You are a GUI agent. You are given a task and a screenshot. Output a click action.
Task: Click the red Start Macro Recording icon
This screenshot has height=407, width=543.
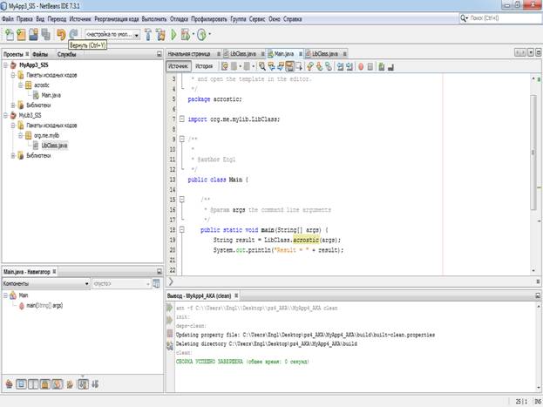coord(361,66)
